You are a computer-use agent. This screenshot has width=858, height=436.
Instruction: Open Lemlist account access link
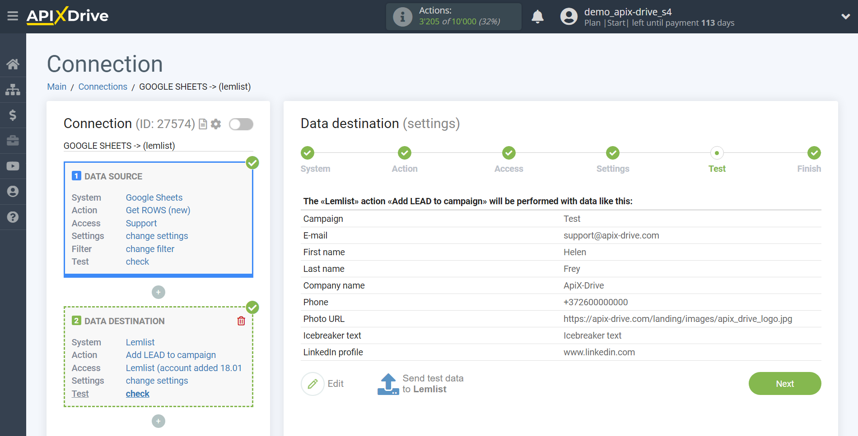click(184, 368)
